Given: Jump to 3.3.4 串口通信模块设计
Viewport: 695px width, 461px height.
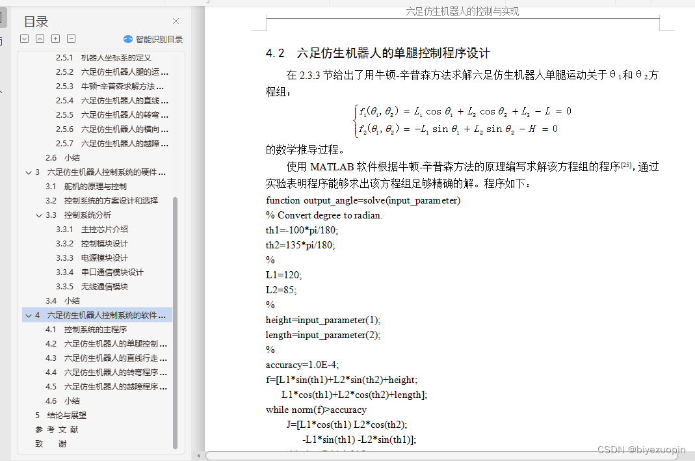Looking at the screenshot, I should pyautogui.click(x=99, y=272).
